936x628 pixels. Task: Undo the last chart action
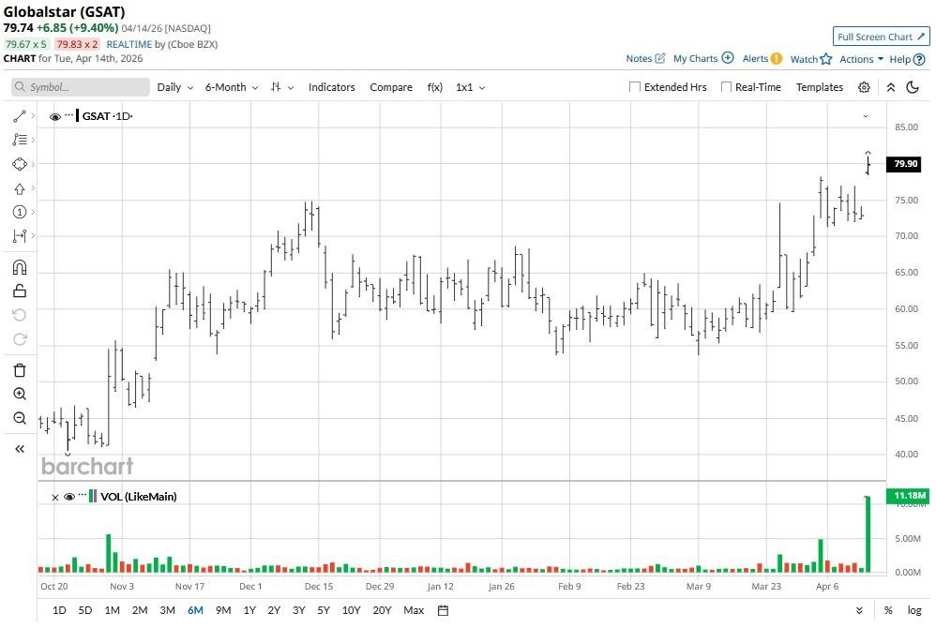coord(19,315)
